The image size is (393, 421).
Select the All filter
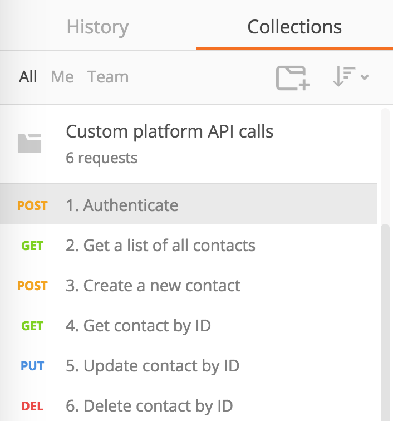[28, 77]
